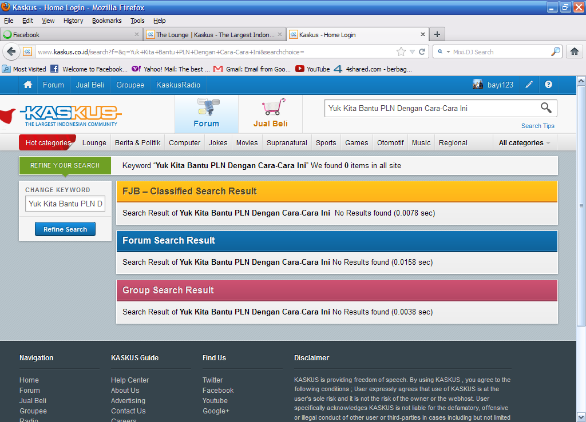
Task: Click the Change Keyword input field
Action: [65, 204]
